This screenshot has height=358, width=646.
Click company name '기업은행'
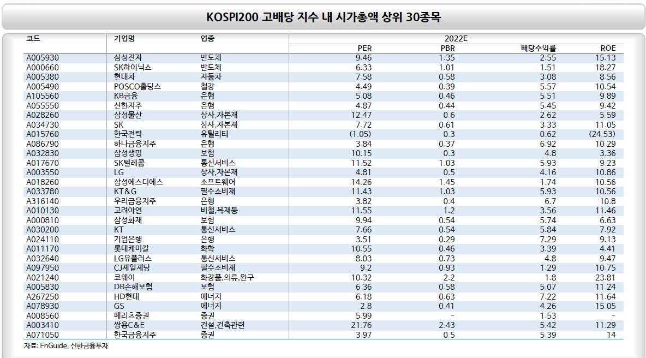(128, 240)
